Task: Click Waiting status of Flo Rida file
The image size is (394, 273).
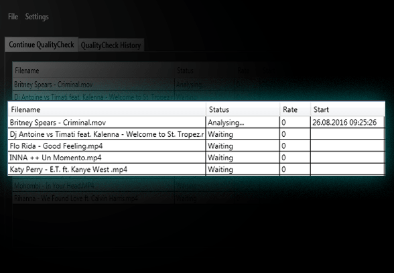Action: click(243, 146)
